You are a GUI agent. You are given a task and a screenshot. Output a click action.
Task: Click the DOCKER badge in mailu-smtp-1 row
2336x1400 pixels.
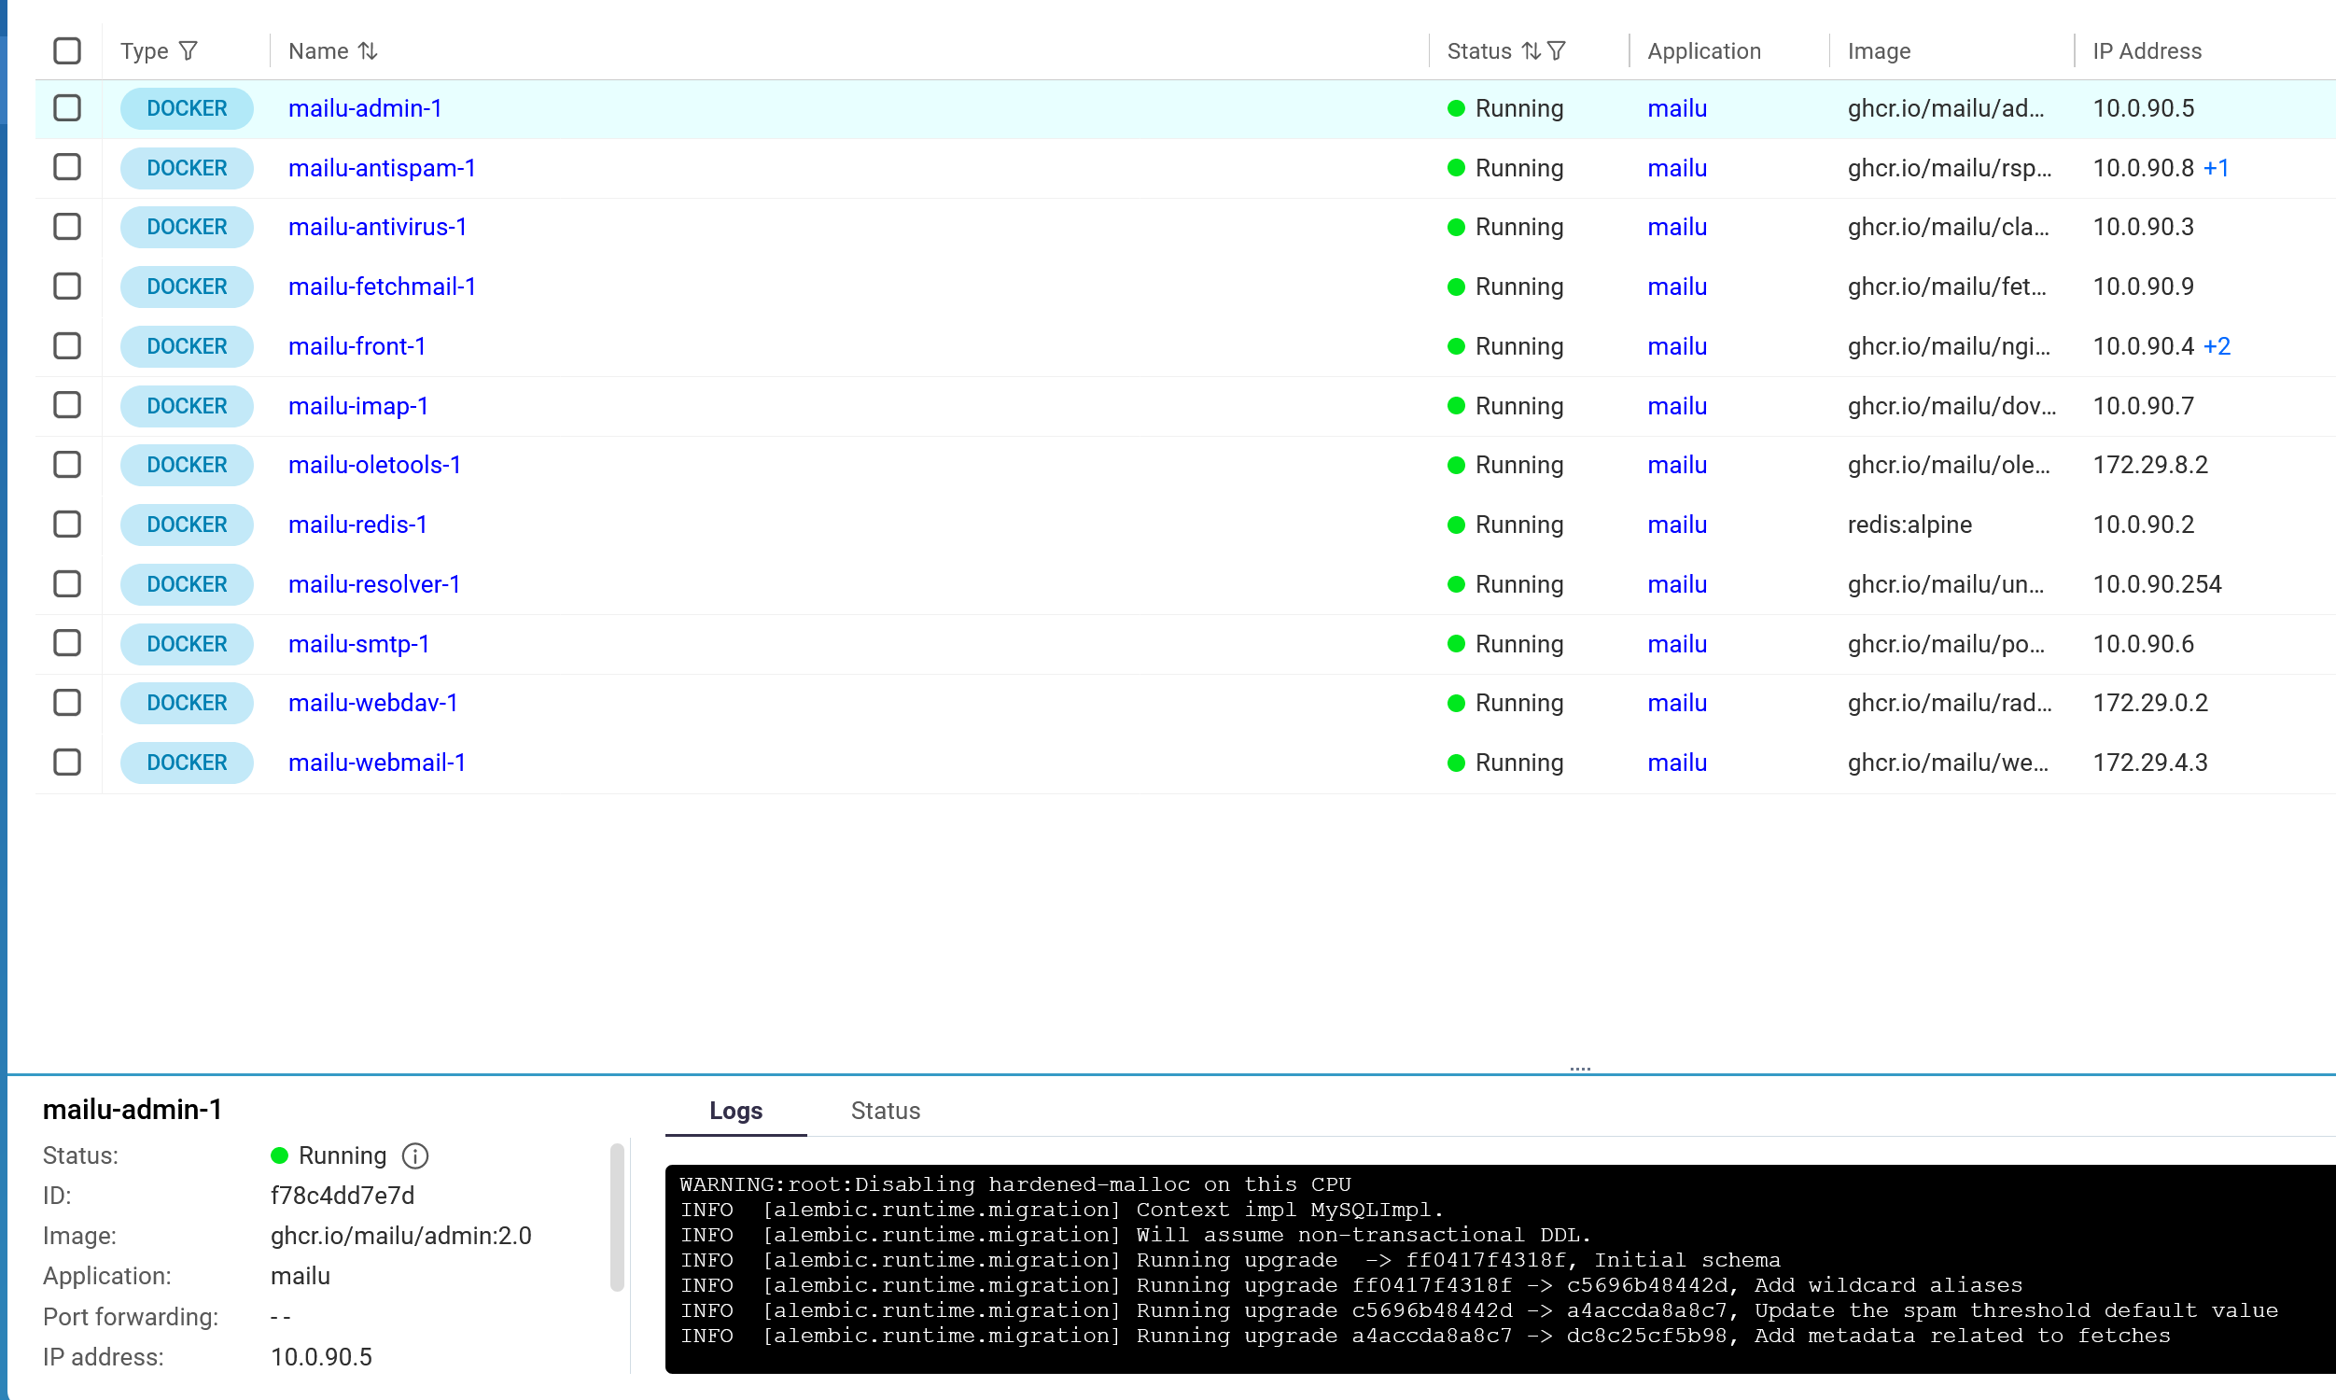pos(187,643)
